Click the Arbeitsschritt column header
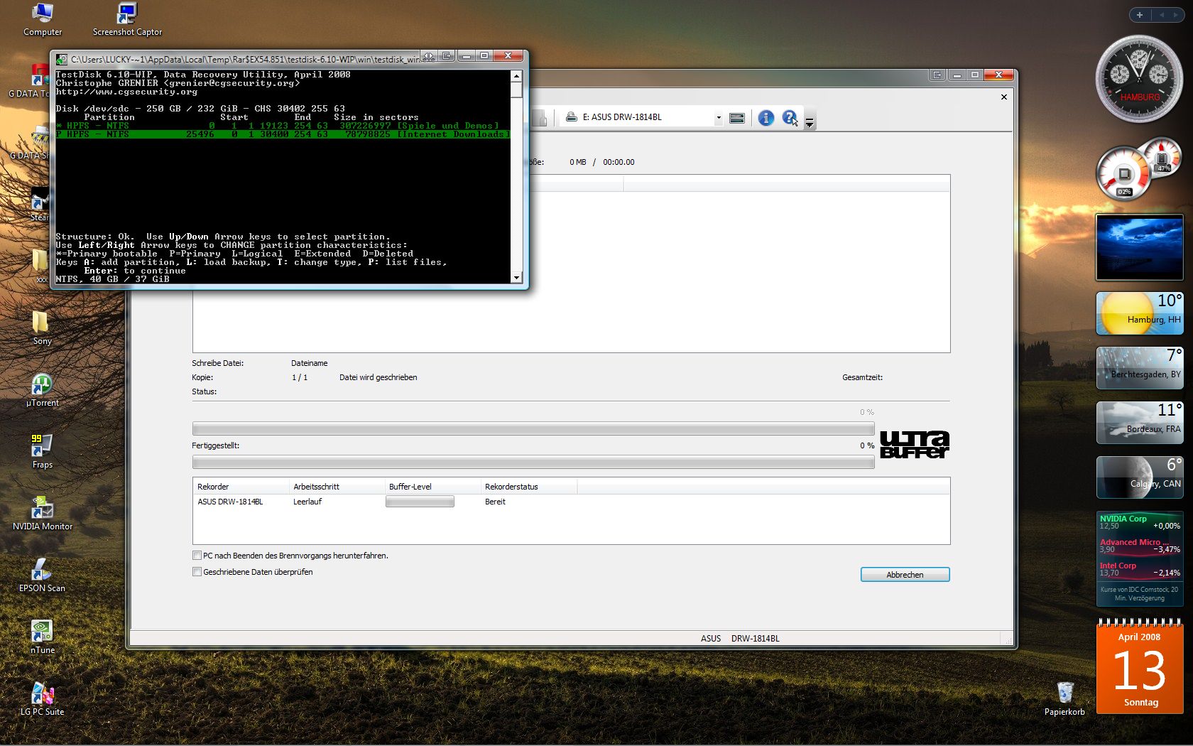This screenshot has height=746, width=1193. 337,487
